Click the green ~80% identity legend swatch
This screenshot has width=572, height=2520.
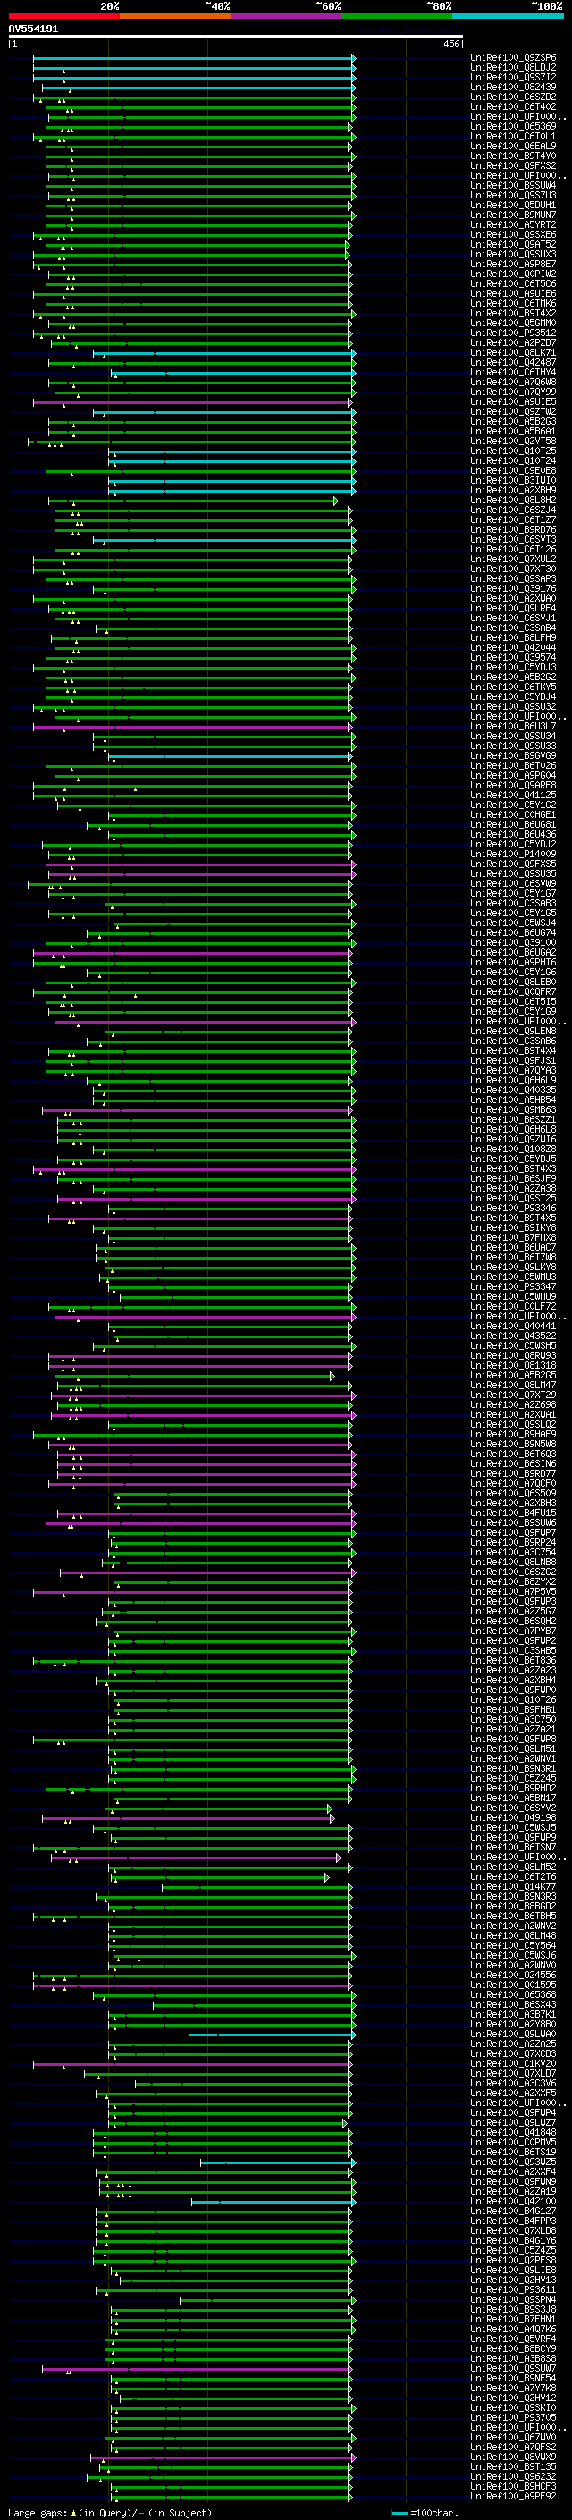(397, 16)
